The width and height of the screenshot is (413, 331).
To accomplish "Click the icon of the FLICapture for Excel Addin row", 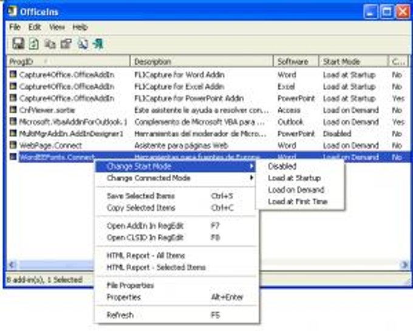I will click(x=13, y=86).
